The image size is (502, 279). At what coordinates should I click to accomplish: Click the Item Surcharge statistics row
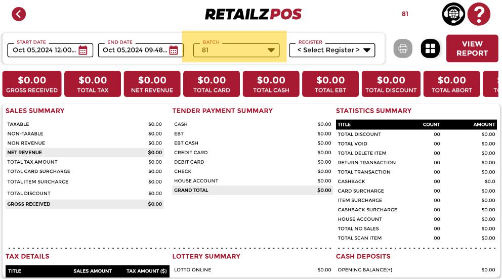click(x=416, y=200)
